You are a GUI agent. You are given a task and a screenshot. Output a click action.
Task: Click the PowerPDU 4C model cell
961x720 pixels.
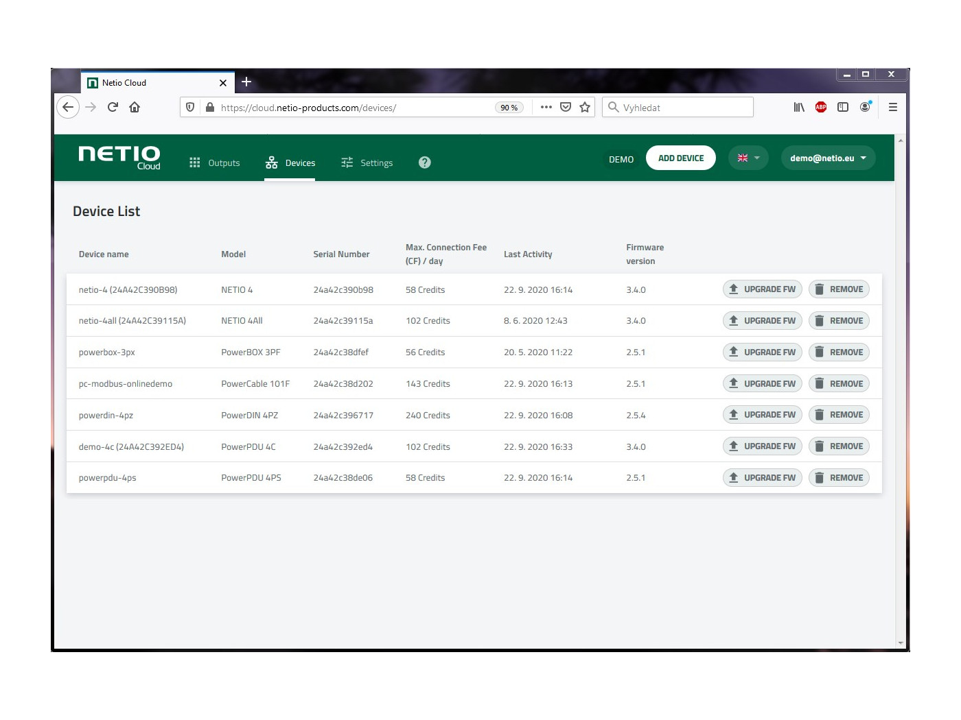248,447
